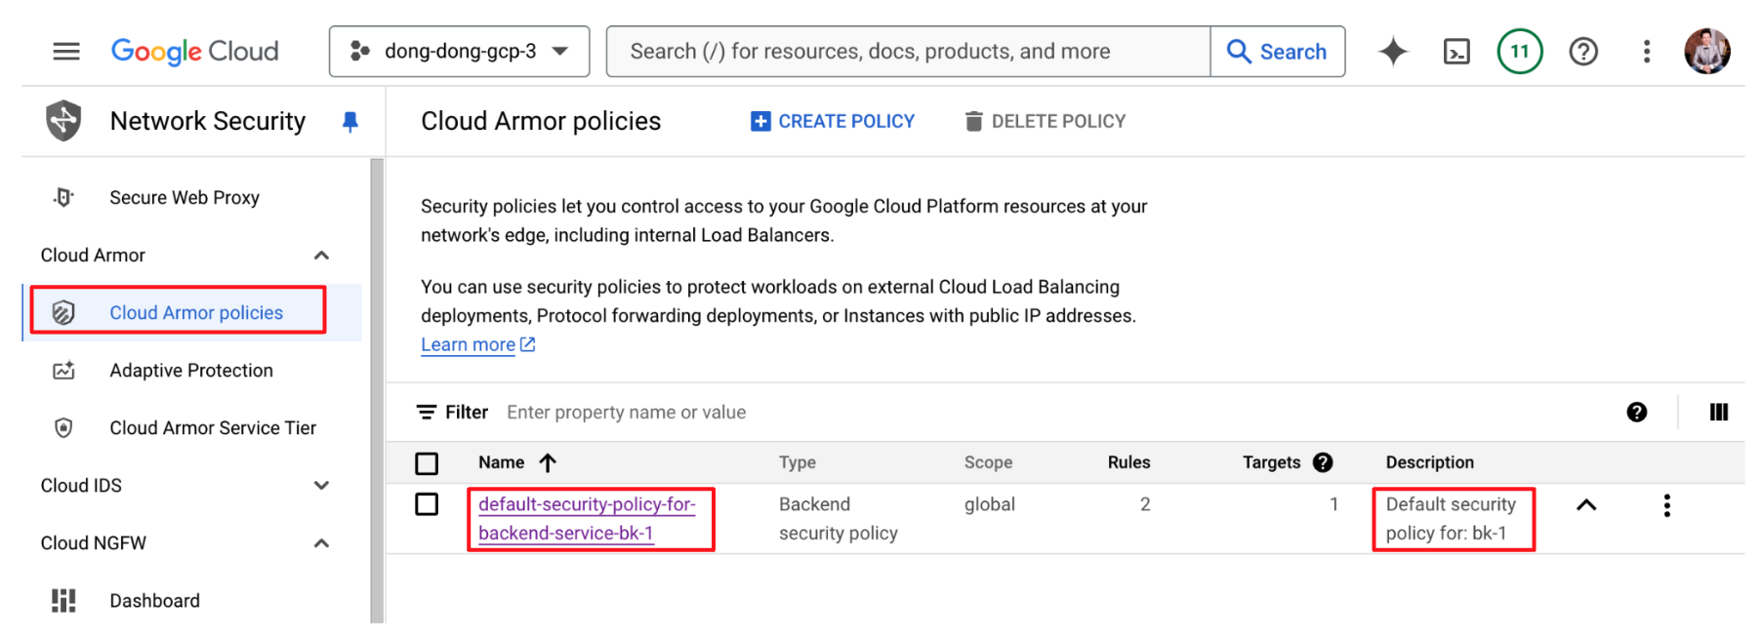Unpin Network Security using pin icon
The image size is (1764, 638).
(x=349, y=121)
